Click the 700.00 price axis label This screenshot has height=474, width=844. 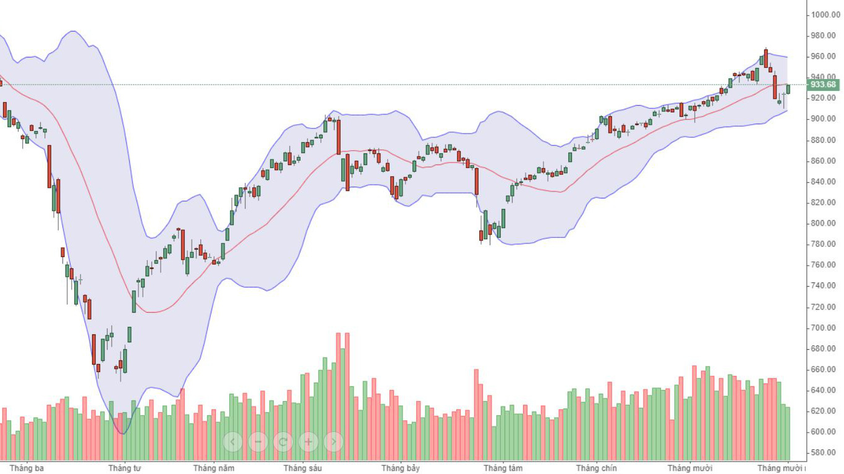pyautogui.click(x=825, y=328)
